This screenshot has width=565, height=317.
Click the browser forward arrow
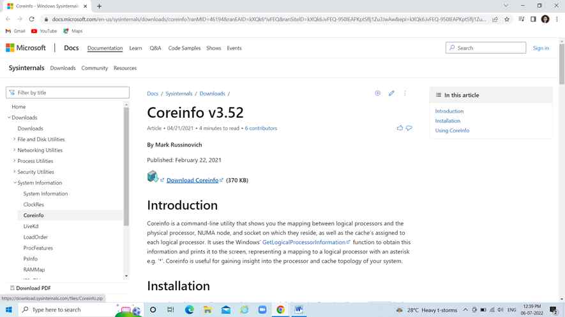click(x=20, y=19)
